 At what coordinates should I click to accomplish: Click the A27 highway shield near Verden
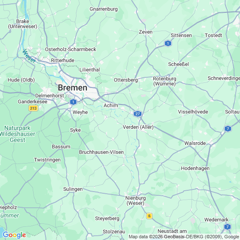pyautogui.click(x=138, y=114)
